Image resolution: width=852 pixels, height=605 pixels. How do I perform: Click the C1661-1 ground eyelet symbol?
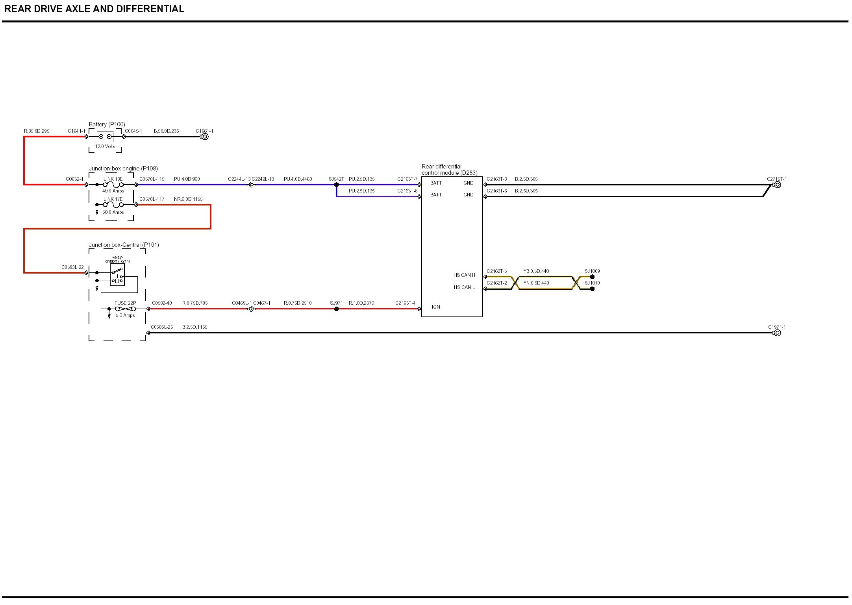[205, 137]
